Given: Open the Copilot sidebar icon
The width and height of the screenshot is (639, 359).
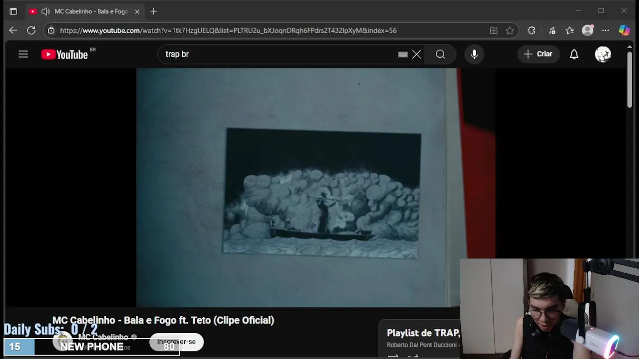Looking at the screenshot, I should 624,30.
